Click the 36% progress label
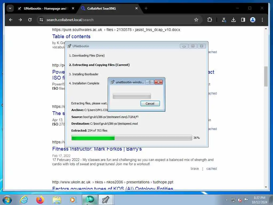 click(x=196, y=138)
